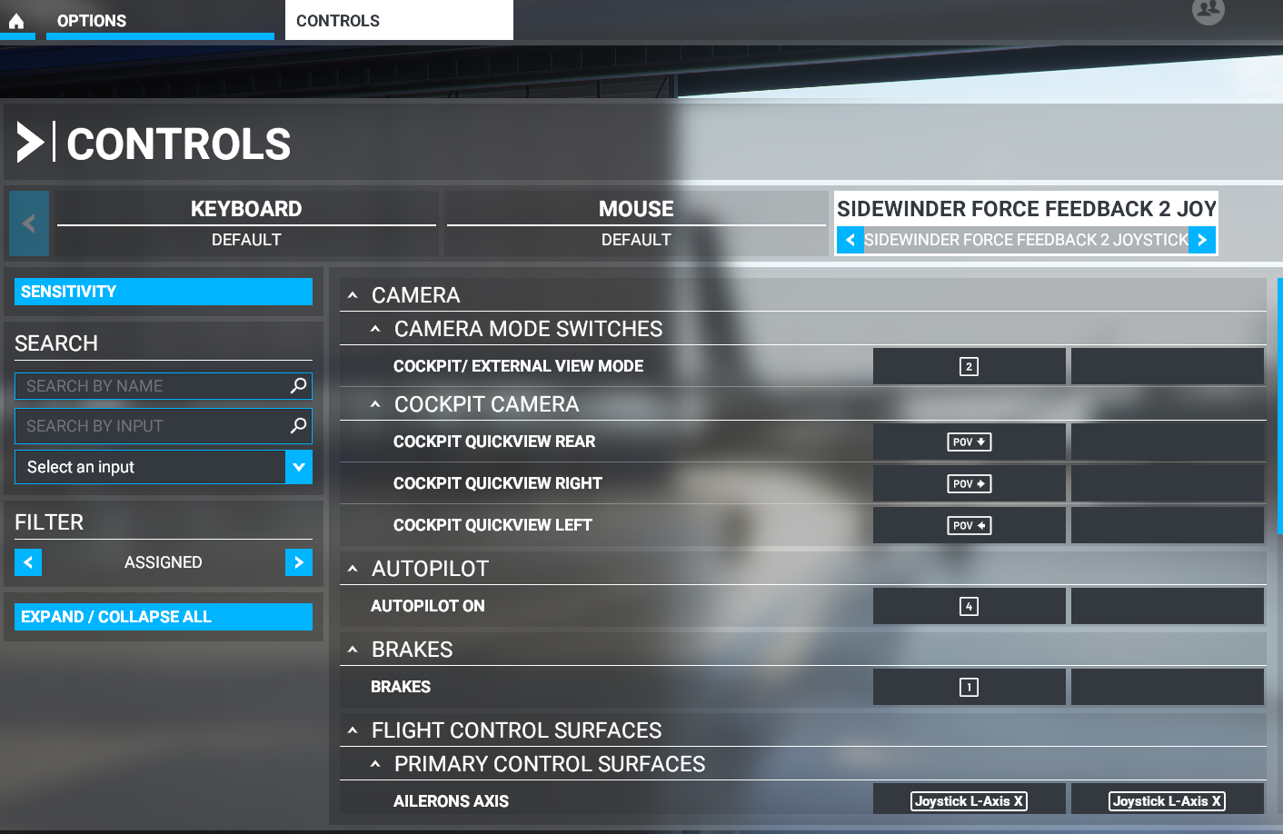This screenshot has width=1283, height=834.
Task: Click the ASSIGNED filter label
Action: (x=164, y=562)
